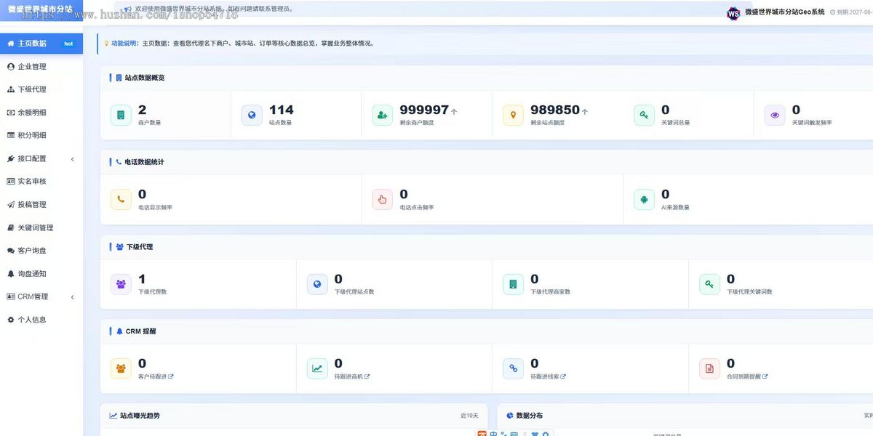The image size is (873, 436).
Task: Click the 商户数量 label
Action: pyautogui.click(x=150, y=123)
